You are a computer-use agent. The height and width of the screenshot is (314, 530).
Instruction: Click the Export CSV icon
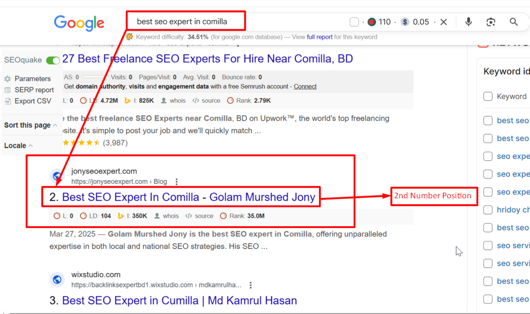click(7, 101)
